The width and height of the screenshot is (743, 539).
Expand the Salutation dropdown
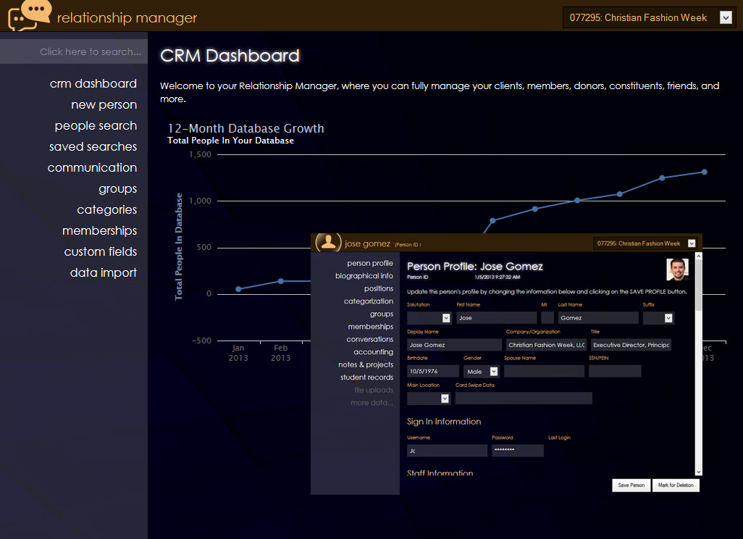pyautogui.click(x=445, y=318)
